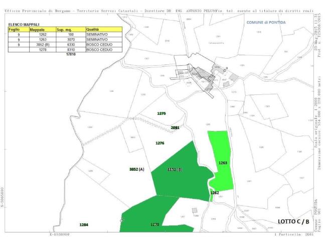Click parcel label 2081 on the map
The image size is (325, 247).
[175, 128]
